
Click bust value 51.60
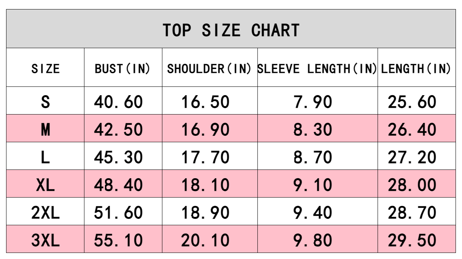(x=118, y=213)
